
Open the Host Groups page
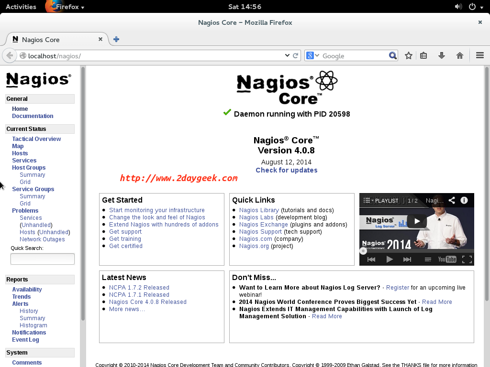(29, 168)
